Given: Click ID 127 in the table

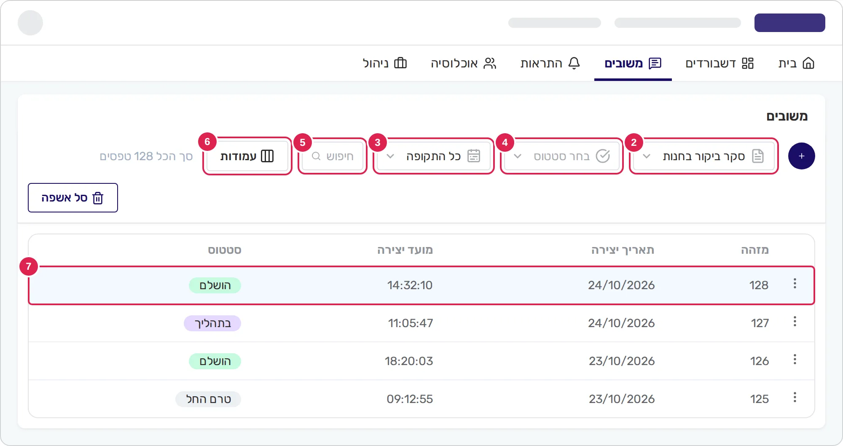Looking at the screenshot, I should coord(760,323).
